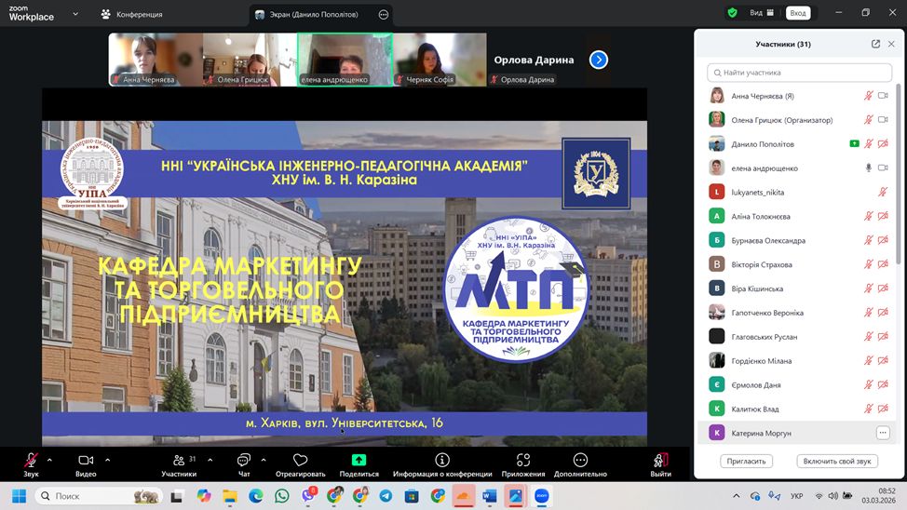Open Информация о конференции
The width and height of the screenshot is (907, 510).
pyautogui.click(x=442, y=463)
